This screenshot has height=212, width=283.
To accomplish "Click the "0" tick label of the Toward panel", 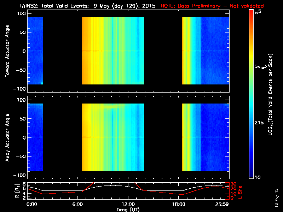I will point(24,51).
